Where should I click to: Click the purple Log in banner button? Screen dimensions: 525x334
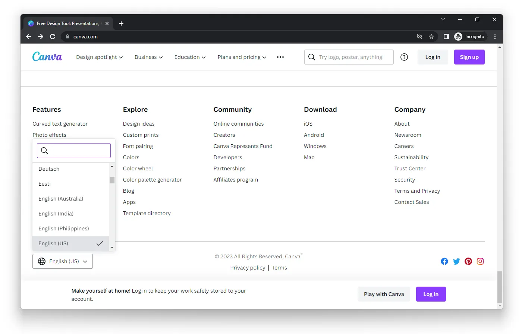point(431,294)
